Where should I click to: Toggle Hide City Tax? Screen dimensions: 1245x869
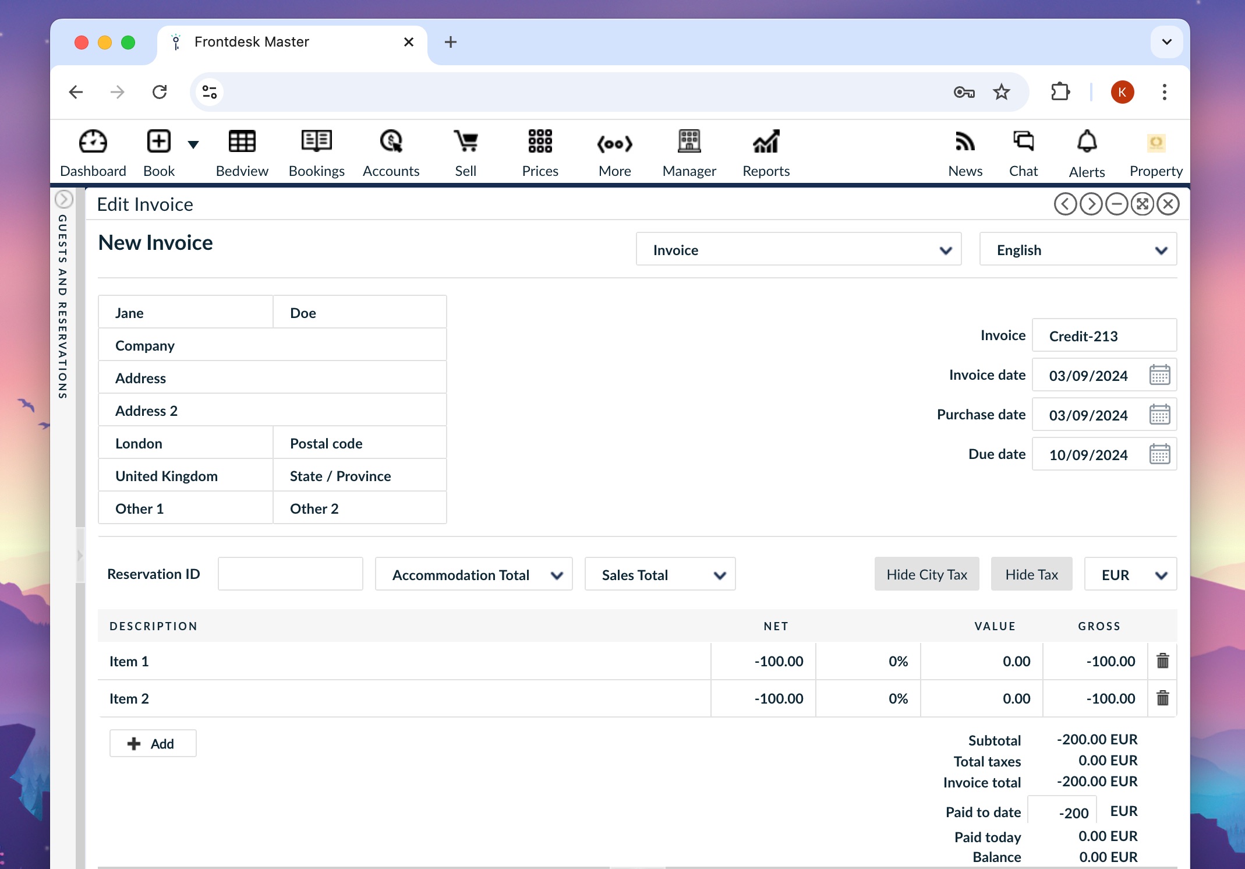[x=926, y=574]
